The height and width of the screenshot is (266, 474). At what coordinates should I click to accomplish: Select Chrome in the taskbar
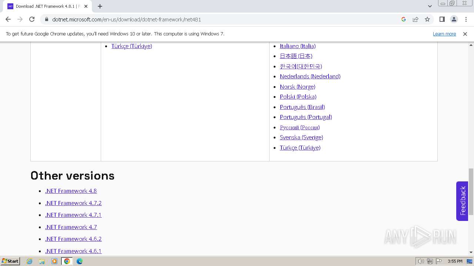click(67, 261)
